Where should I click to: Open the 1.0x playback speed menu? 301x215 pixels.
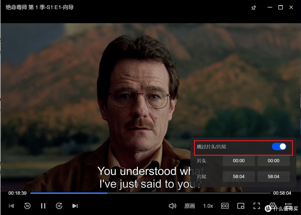click(x=208, y=206)
